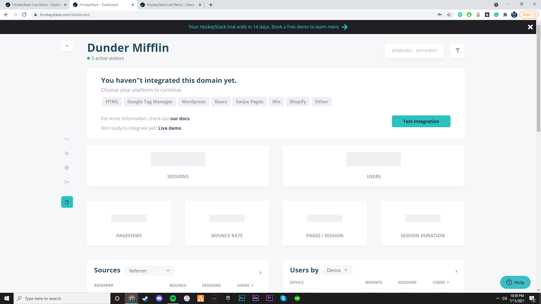This screenshot has height=304, width=541.
Task: Switch to the HockeyStack Live Demo - Users tab
Action: [170, 5]
